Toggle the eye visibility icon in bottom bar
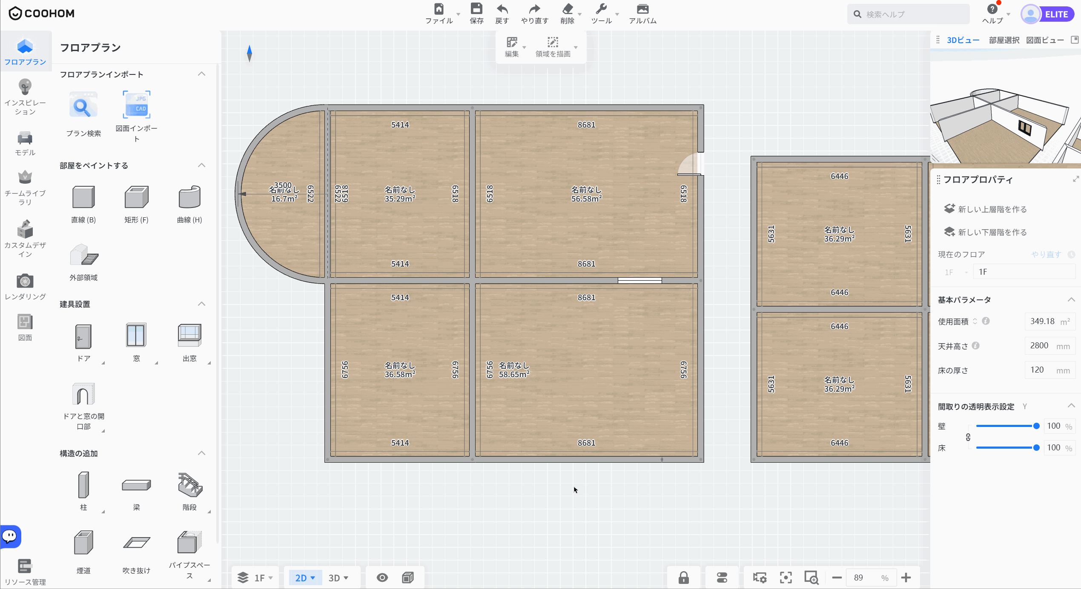 tap(382, 578)
